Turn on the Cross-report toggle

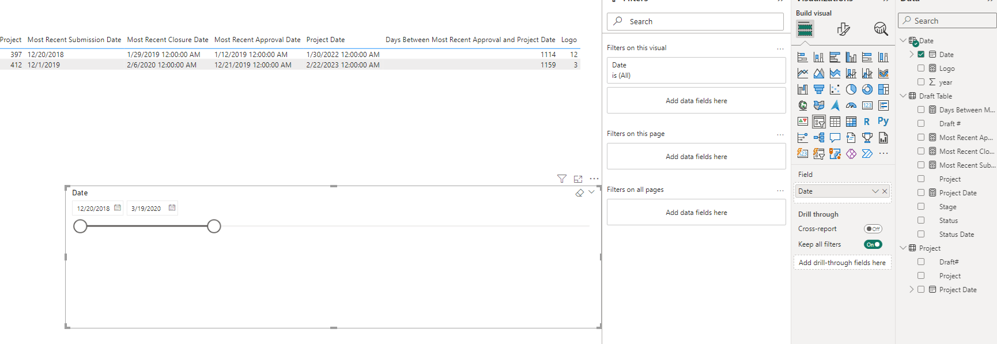point(873,229)
